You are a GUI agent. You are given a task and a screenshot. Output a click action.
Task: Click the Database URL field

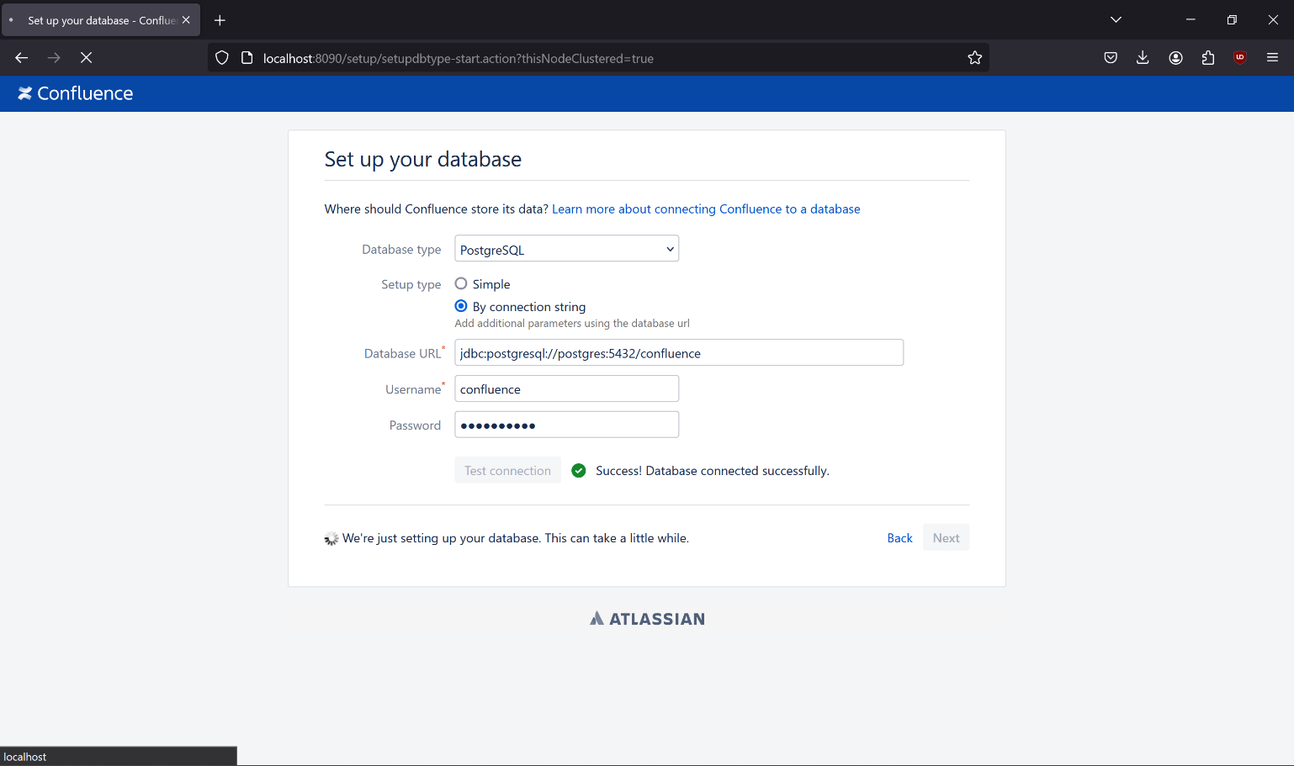(x=679, y=353)
